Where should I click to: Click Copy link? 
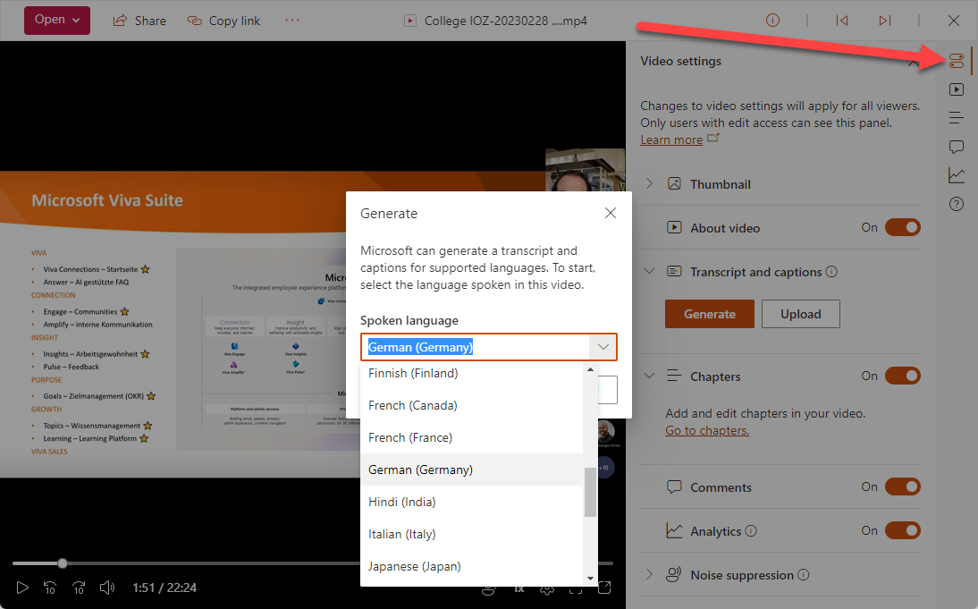(223, 21)
